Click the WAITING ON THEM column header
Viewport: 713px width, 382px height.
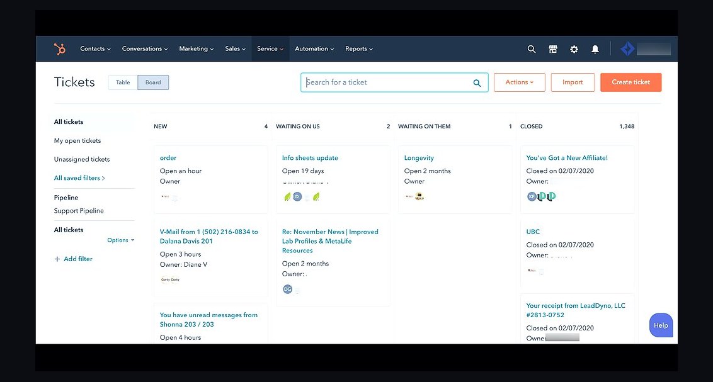[x=425, y=126]
